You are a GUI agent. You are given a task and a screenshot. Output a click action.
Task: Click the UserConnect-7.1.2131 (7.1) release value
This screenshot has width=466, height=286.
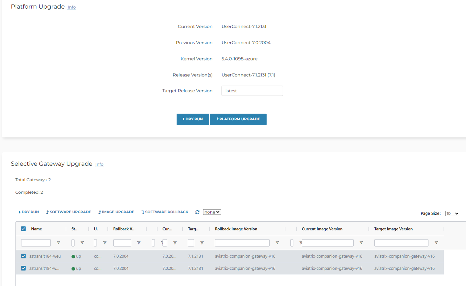(x=248, y=75)
